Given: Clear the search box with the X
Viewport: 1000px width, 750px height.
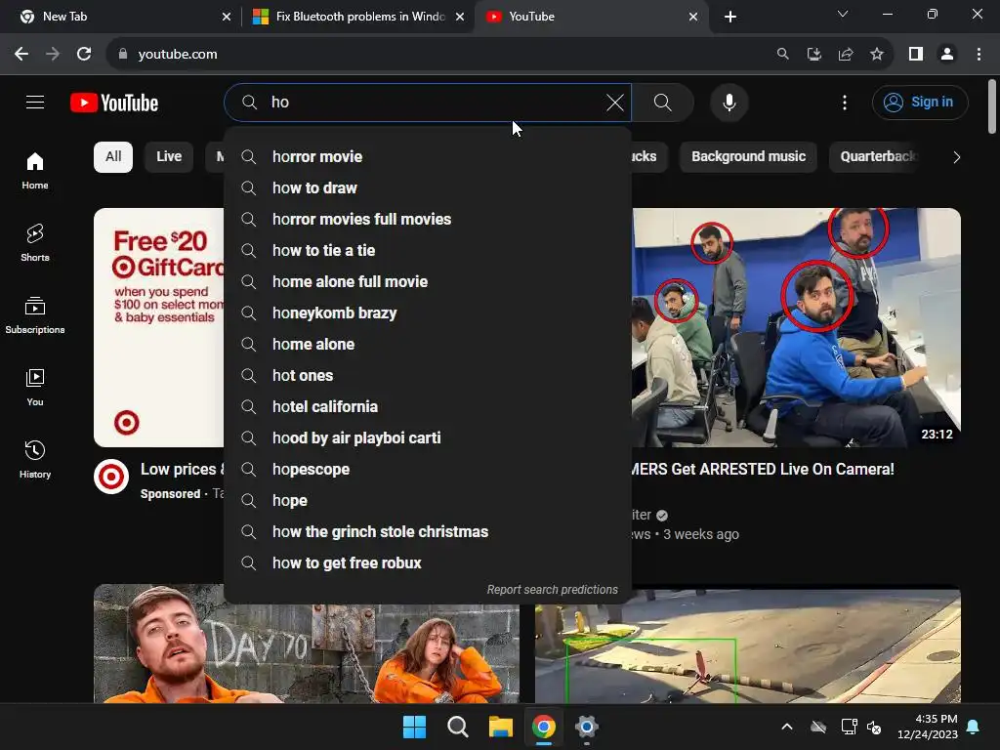Looking at the screenshot, I should [x=615, y=102].
